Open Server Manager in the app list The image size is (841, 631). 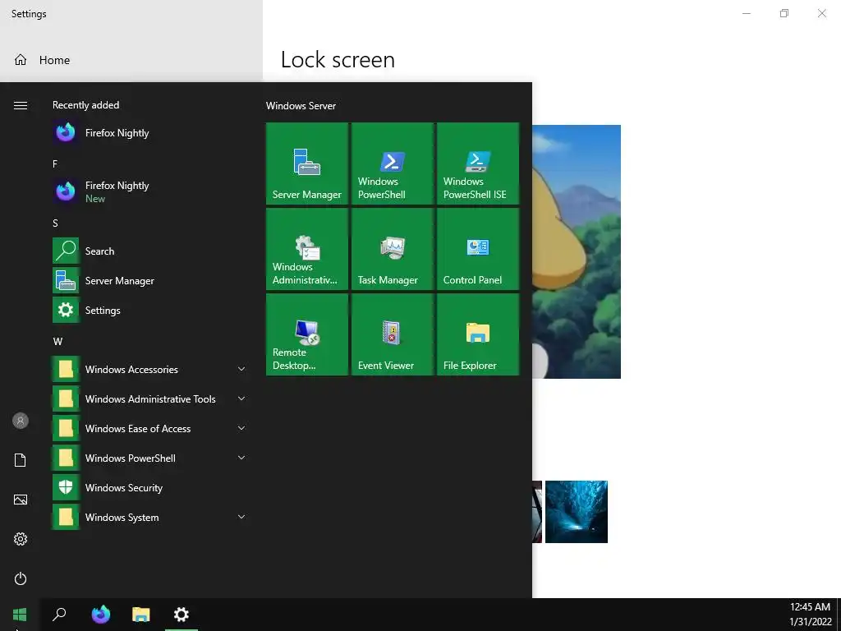click(150, 281)
